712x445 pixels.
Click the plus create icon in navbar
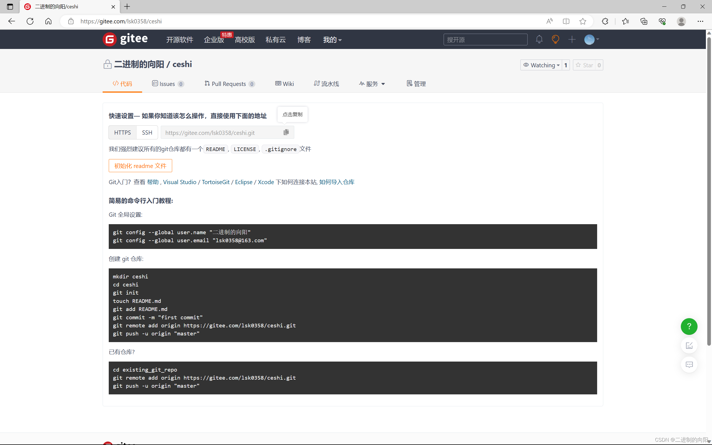(x=572, y=39)
